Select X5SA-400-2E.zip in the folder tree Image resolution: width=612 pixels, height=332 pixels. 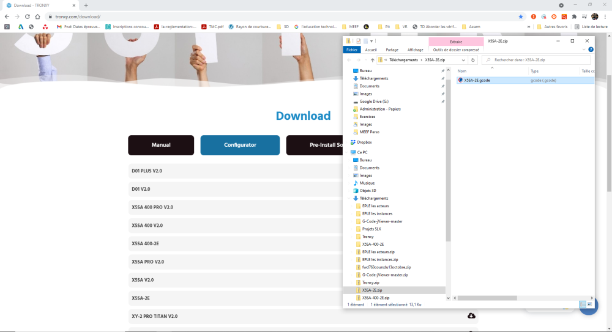click(376, 298)
